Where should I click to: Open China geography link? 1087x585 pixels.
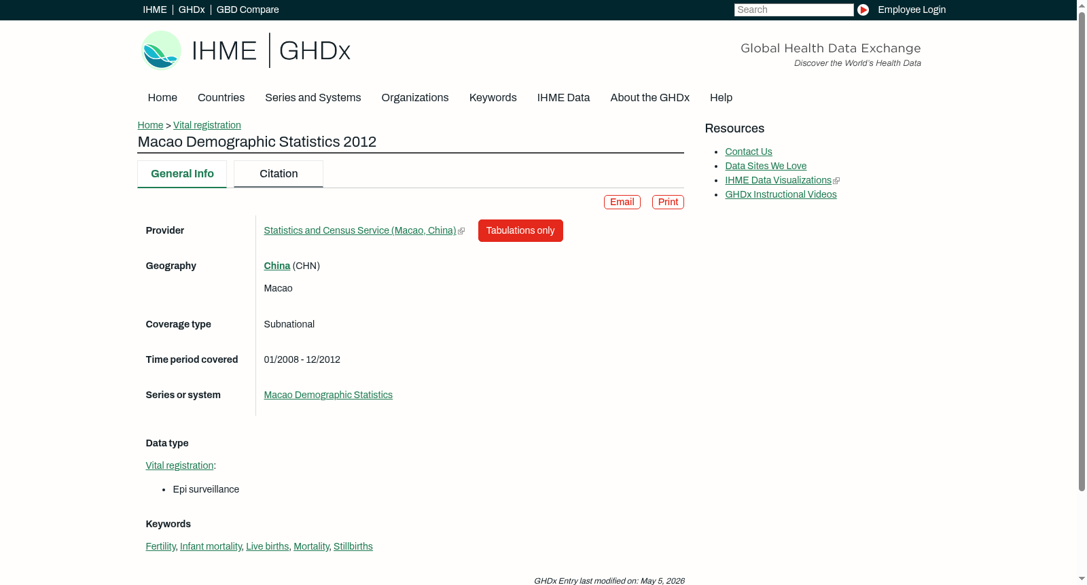click(x=277, y=266)
